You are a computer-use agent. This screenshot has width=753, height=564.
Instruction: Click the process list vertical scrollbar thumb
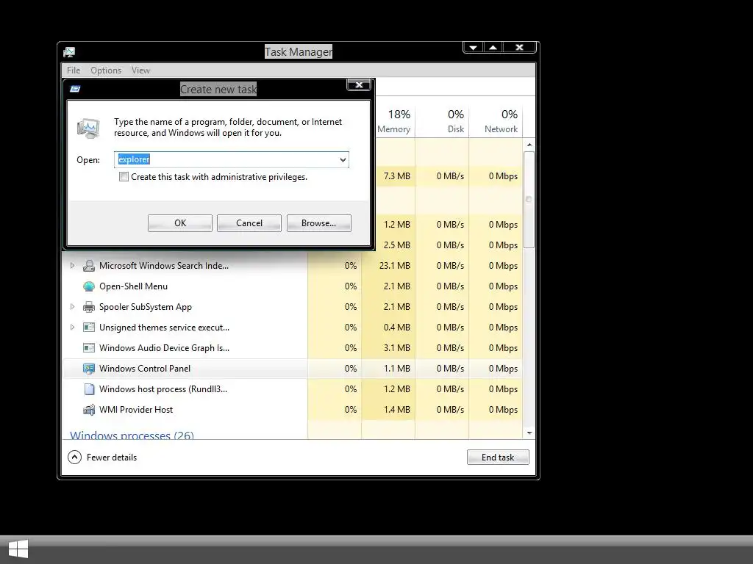pyautogui.click(x=529, y=200)
